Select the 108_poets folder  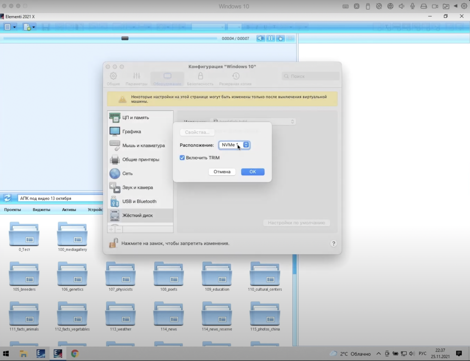point(169,276)
